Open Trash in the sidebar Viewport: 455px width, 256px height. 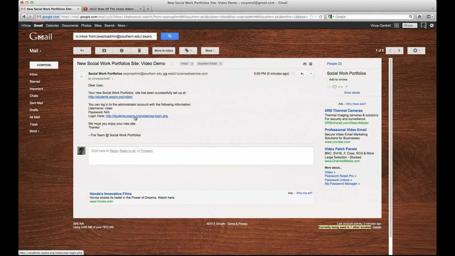[33, 124]
